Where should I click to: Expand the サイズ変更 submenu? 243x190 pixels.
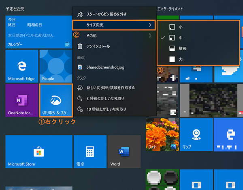click(114, 25)
